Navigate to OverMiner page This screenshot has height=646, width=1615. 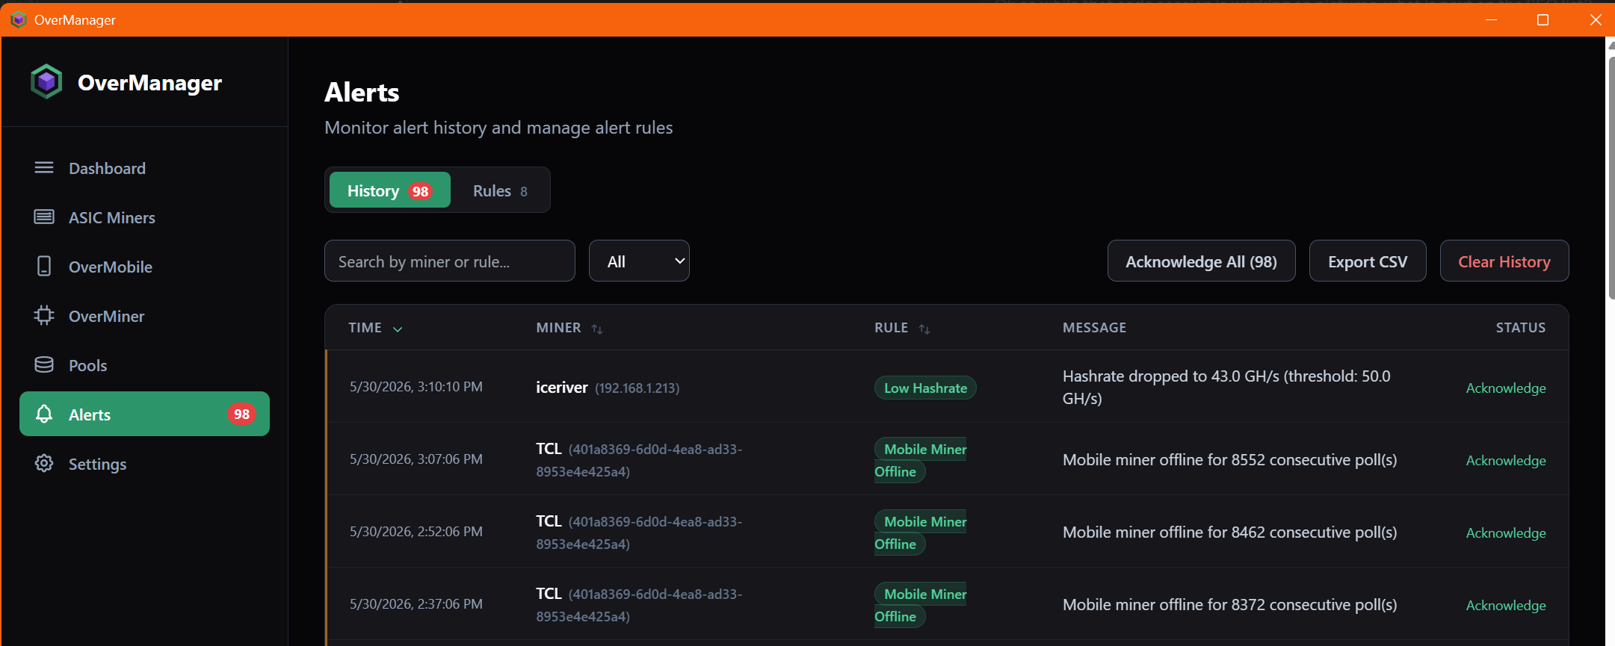tap(144, 316)
